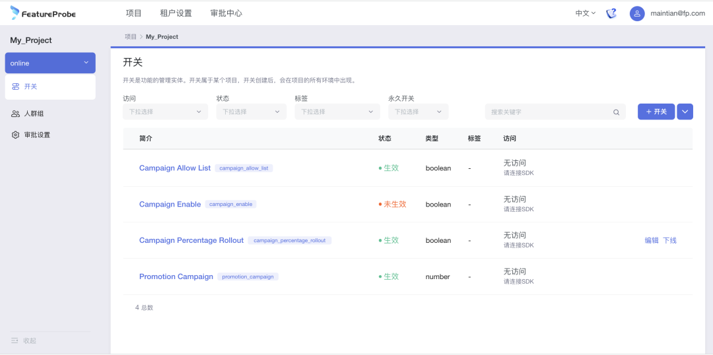Open the 标签 filter dropdown
Image resolution: width=713 pixels, height=355 pixels.
tap(337, 112)
